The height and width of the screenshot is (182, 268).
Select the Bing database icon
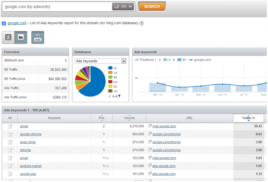(x=20, y=37)
